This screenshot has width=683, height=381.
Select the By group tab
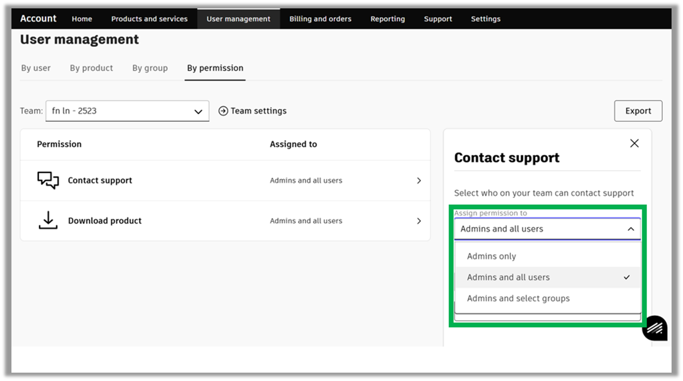(150, 68)
